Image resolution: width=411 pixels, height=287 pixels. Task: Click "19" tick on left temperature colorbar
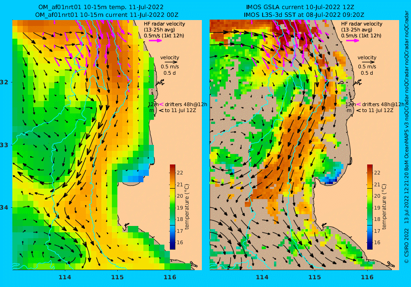tap(180, 208)
